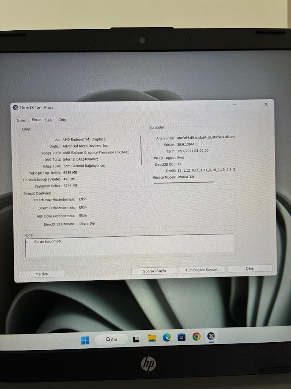Click the Çıkış button
Image resolution: width=291 pixels, height=389 pixels.
[x=250, y=269]
